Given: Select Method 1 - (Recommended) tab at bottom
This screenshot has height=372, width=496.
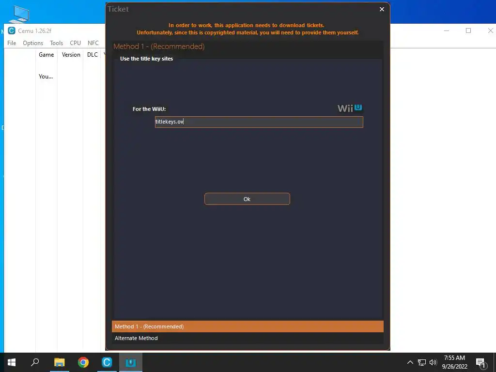Looking at the screenshot, I should click(248, 326).
